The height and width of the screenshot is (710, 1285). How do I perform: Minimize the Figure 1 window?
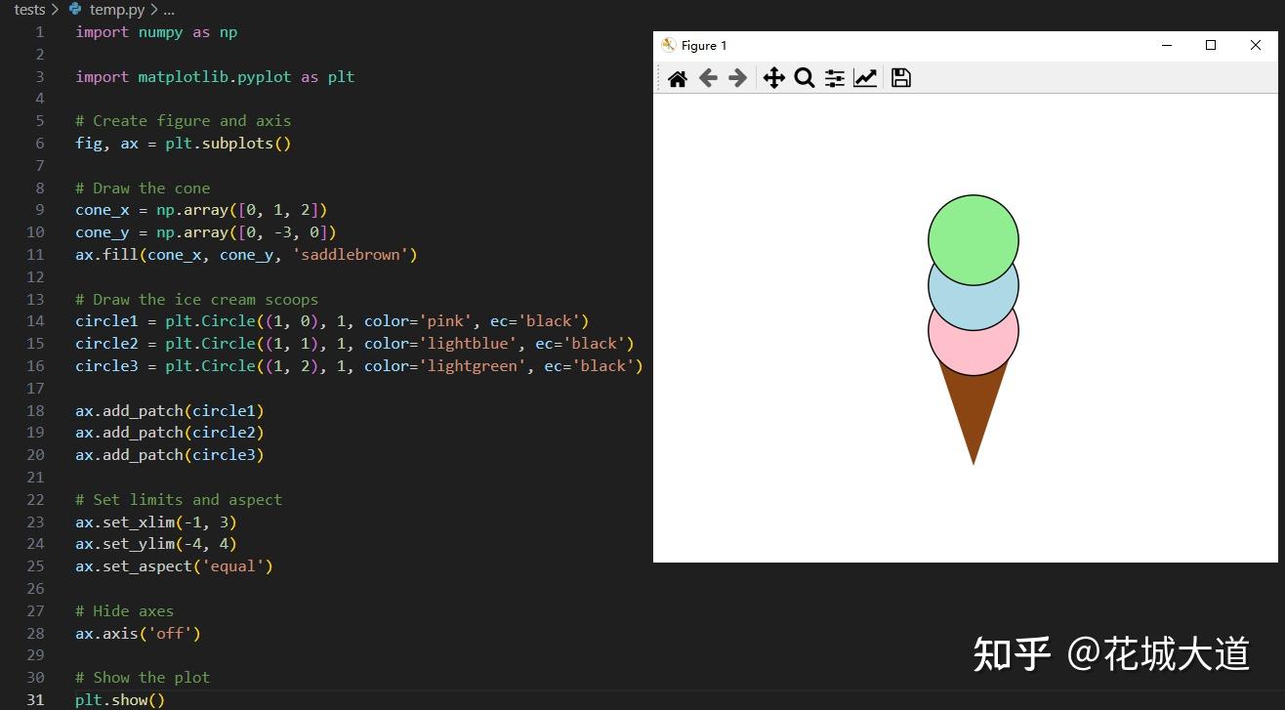(x=1166, y=45)
